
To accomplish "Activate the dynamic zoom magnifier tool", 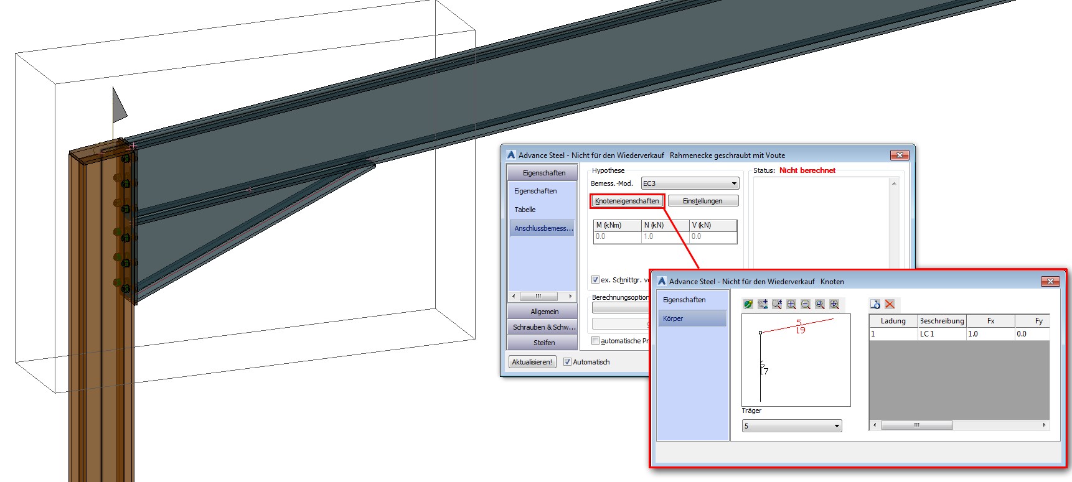I will click(x=777, y=304).
